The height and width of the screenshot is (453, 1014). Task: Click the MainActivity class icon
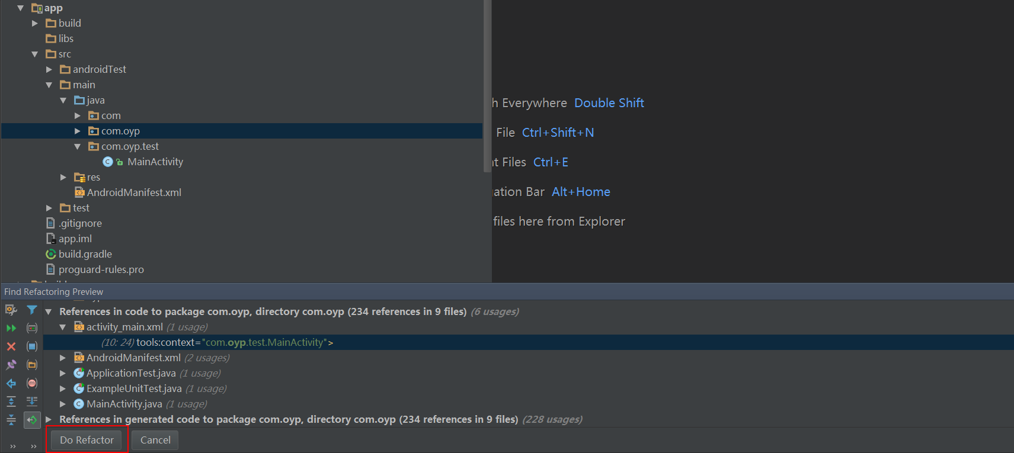pyautogui.click(x=108, y=162)
